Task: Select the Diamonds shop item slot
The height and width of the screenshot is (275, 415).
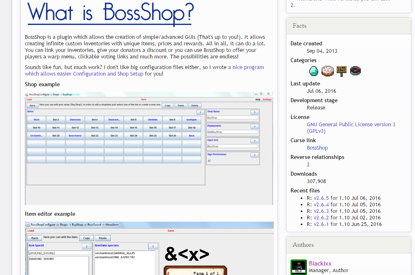Action: 75,120
